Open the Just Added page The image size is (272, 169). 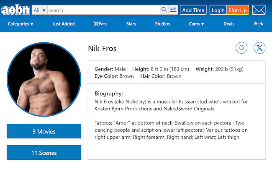click(64, 24)
